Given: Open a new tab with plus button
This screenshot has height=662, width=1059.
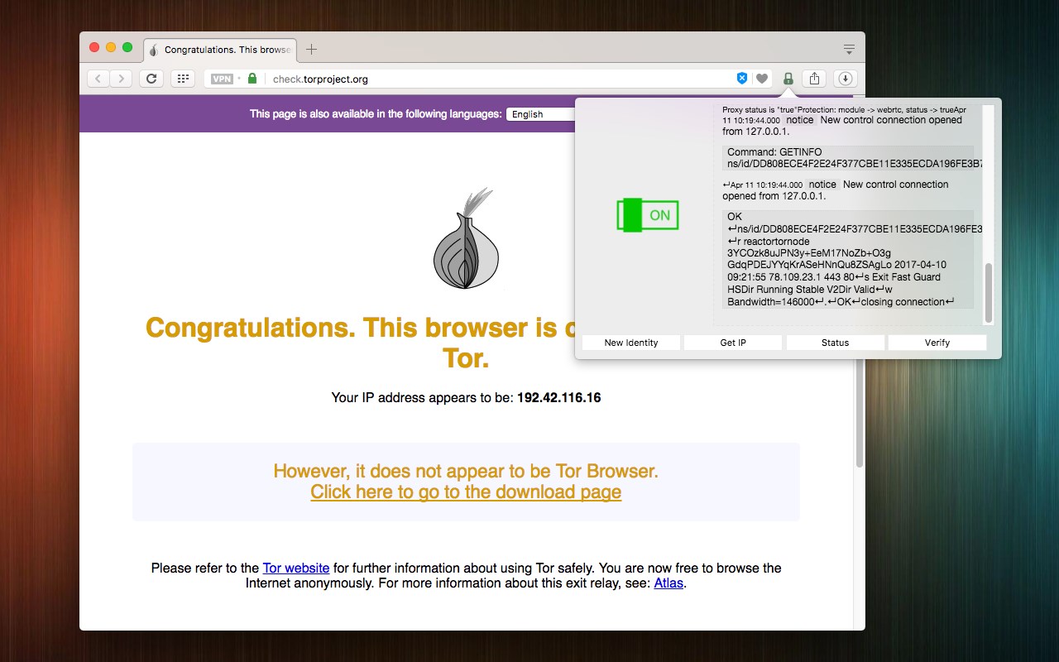Looking at the screenshot, I should tap(311, 50).
